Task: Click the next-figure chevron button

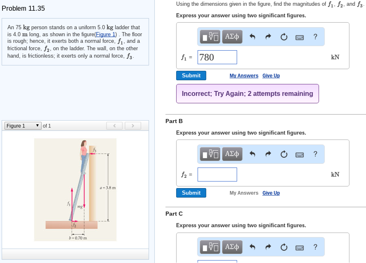Action: pyautogui.click(x=133, y=126)
